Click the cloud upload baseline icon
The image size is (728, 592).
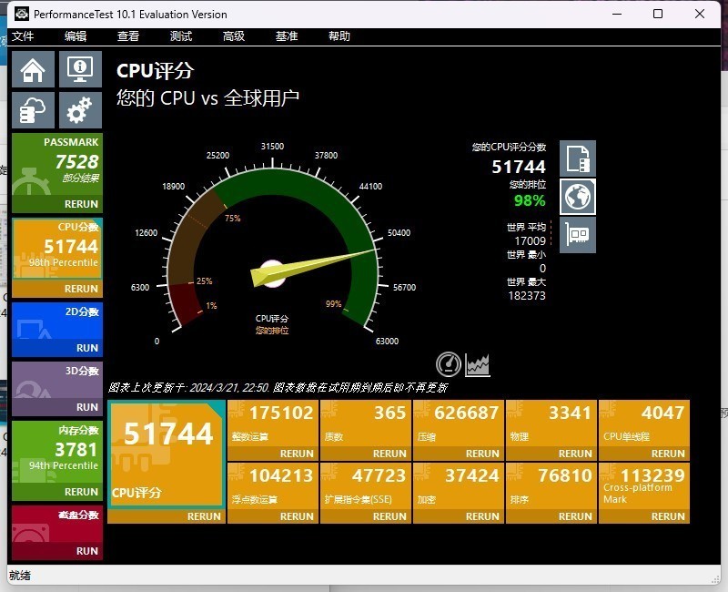tap(33, 110)
